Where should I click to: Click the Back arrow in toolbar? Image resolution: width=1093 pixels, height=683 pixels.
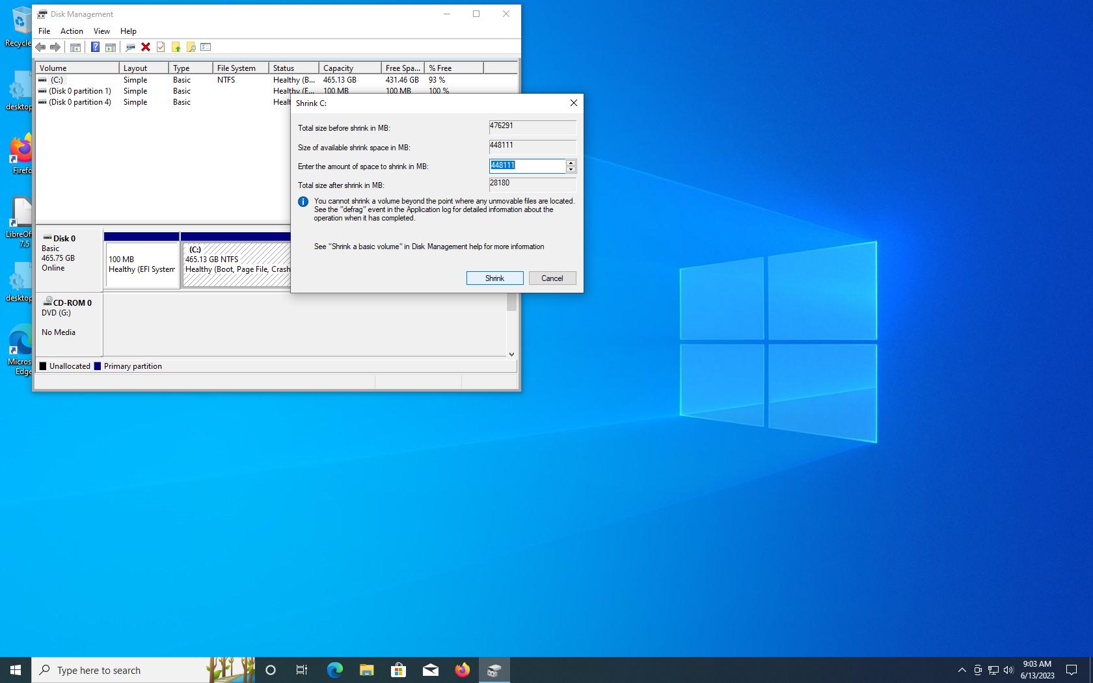coord(40,47)
